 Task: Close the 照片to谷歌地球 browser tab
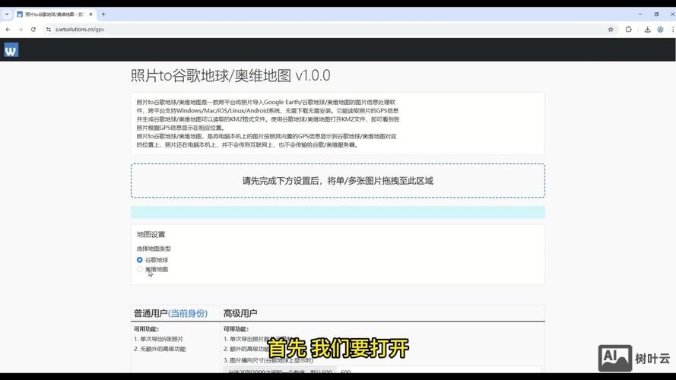[x=90, y=14]
